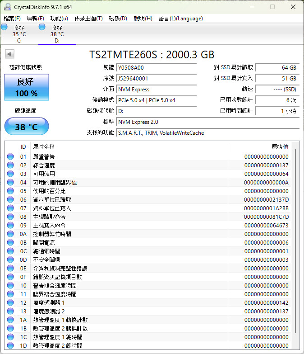Select the D: drive tab
The width and height of the screenshot is (304, 354).
57,34
